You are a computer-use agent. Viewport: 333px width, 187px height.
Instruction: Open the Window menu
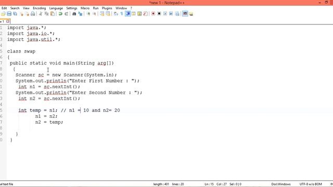pos(121,8)
